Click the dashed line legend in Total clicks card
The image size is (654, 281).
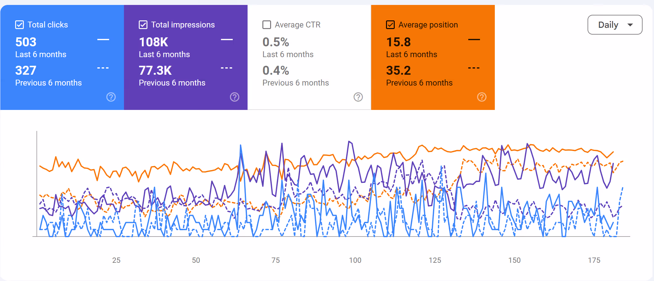pos(103,68)
